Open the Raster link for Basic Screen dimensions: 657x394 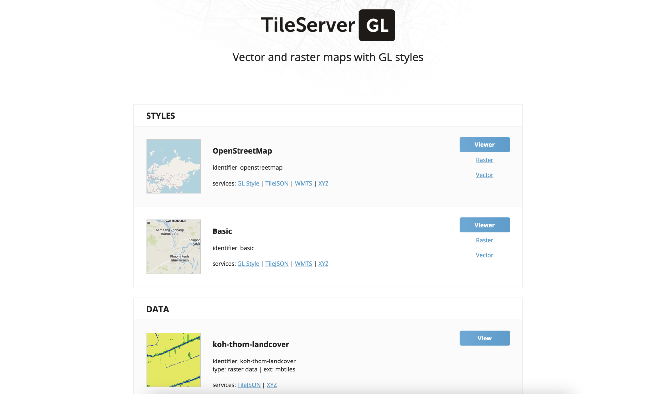tap(485, 240)
